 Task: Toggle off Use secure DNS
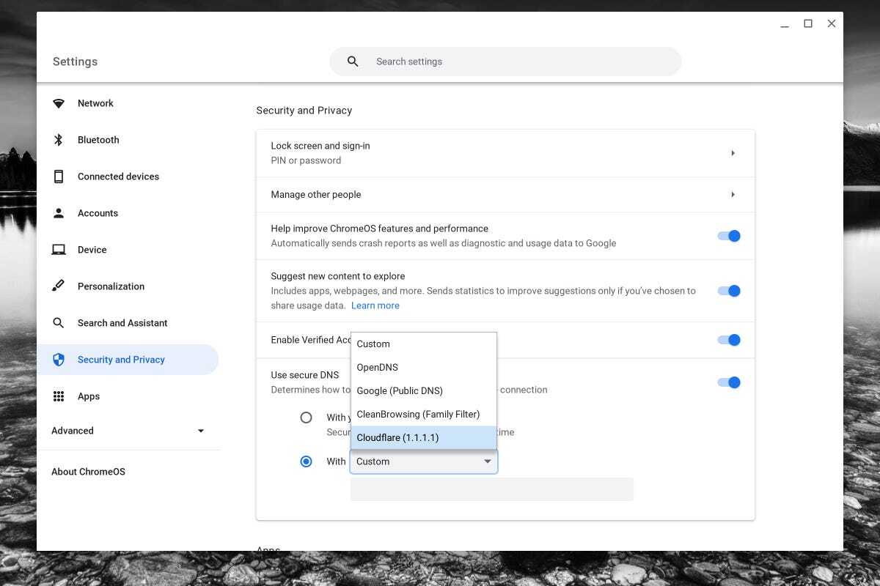pos(729,382)
